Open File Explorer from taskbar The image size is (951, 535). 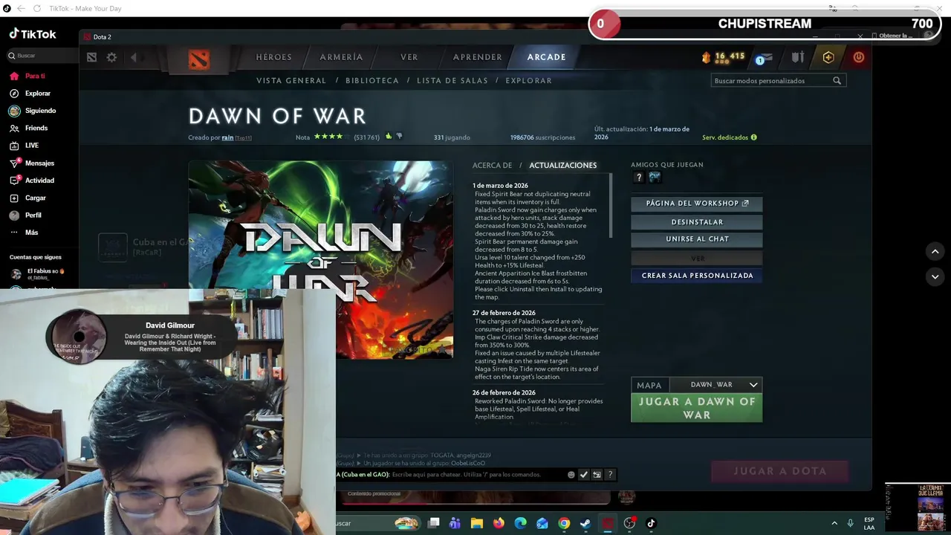pos(477,523)
